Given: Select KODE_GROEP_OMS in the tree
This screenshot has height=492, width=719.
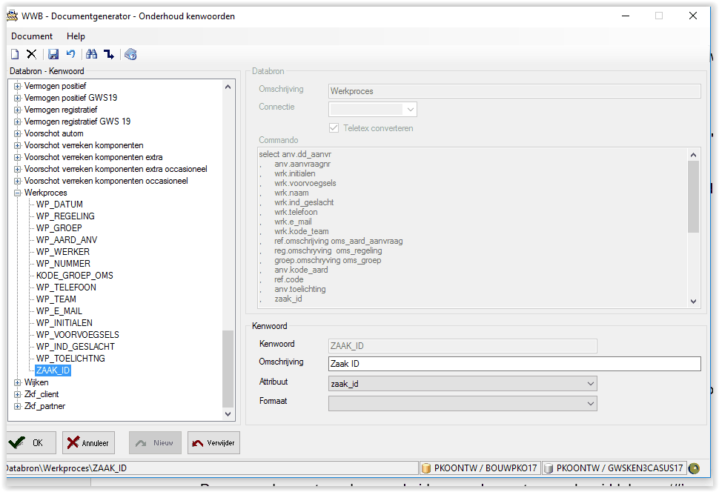Looking at the screenshot, I should tap(75, 276).
